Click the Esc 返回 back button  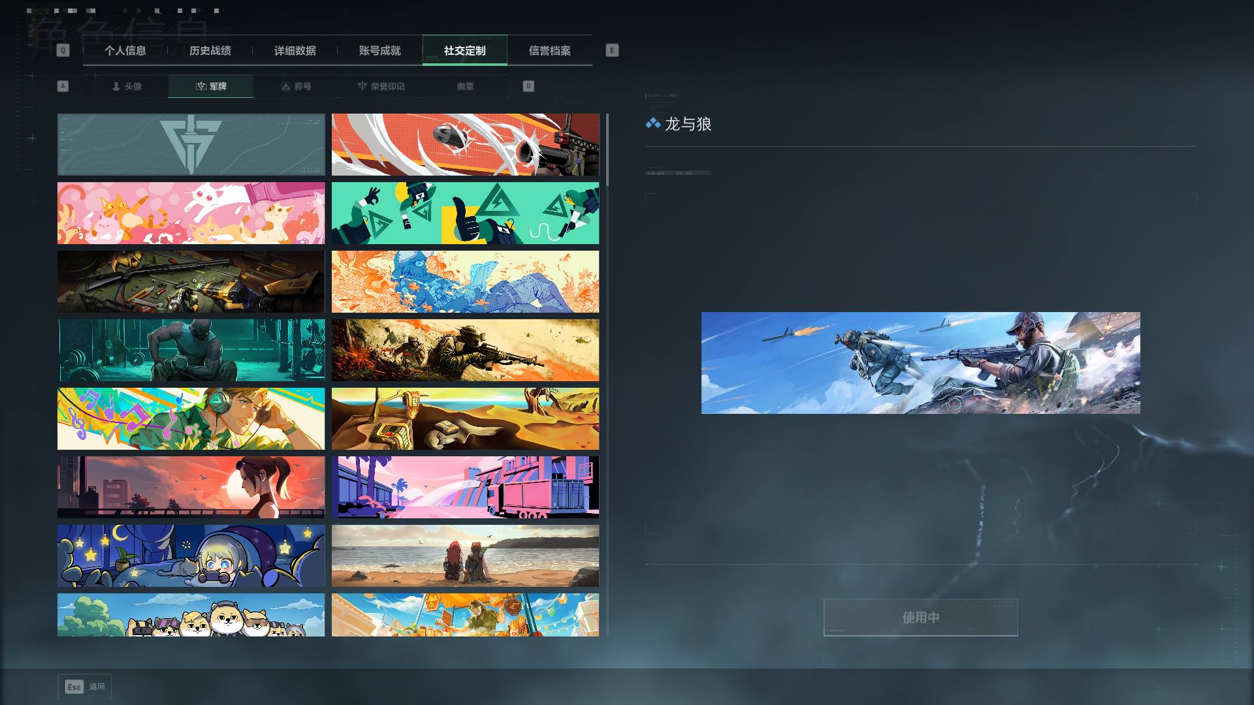(85, 687)
